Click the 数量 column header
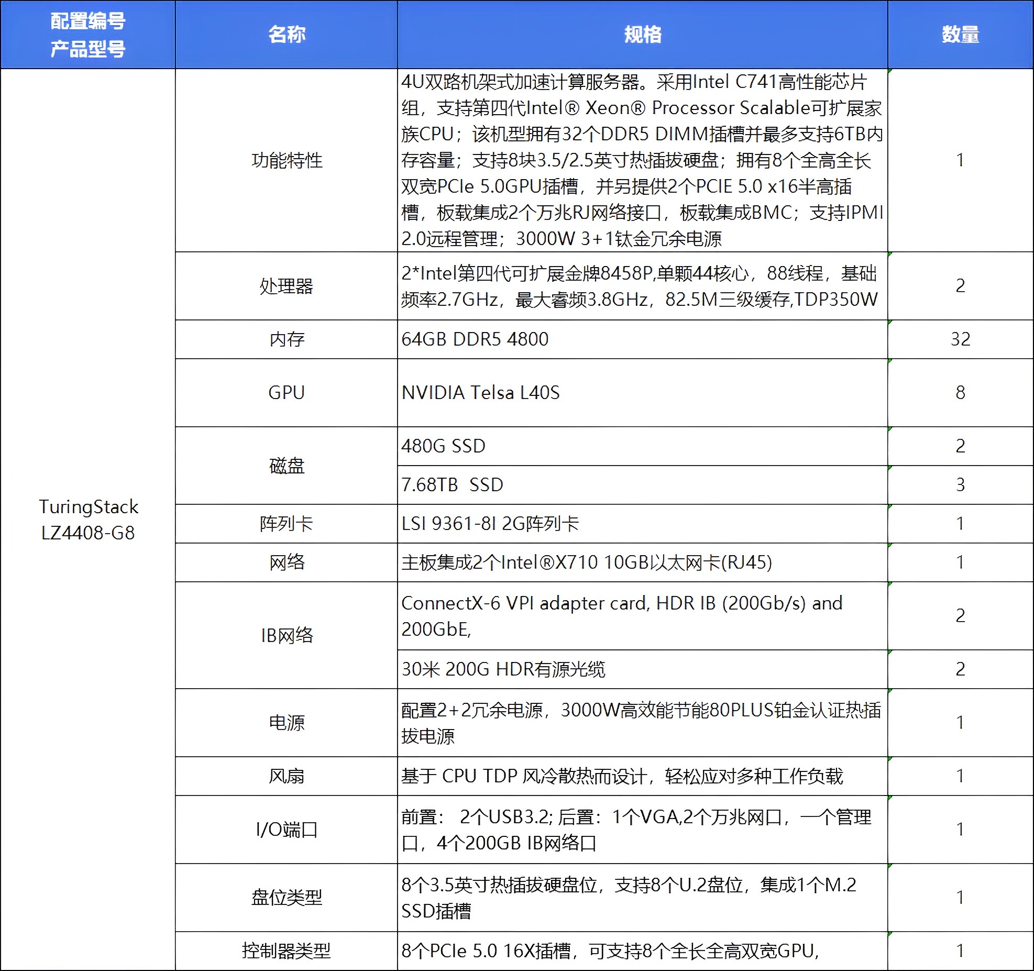Viewport: 1034px width, 971px height. tap(960, 35)
